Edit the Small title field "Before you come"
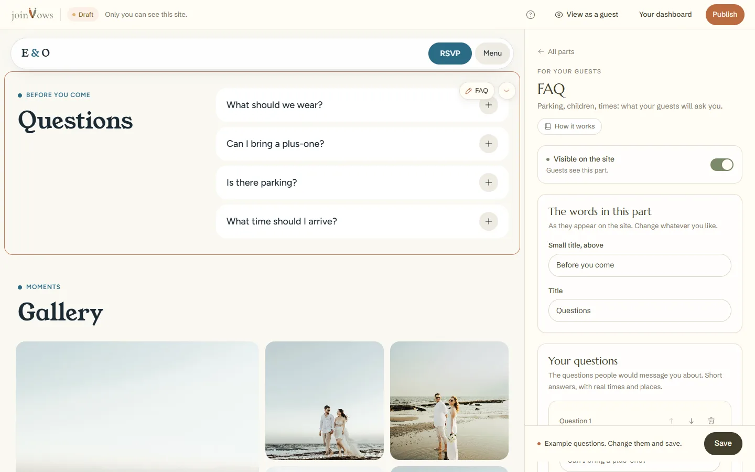This screenshot has height=472, width=755. click(x=640, y=265)
